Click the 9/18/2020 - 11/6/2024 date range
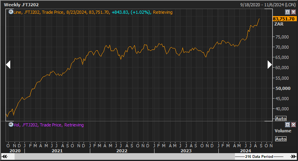 (x=268, y=5)
